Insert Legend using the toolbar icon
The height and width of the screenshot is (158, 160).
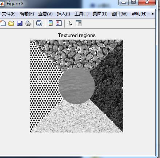click(59, 23)
